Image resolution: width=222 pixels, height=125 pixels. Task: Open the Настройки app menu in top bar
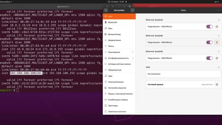[x=6, y=2]
